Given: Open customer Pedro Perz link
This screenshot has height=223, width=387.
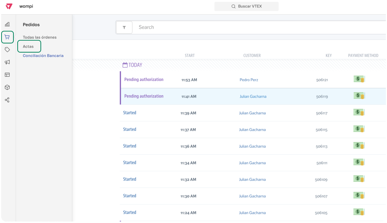Looking at the screenshot, I should pos(249,80).
